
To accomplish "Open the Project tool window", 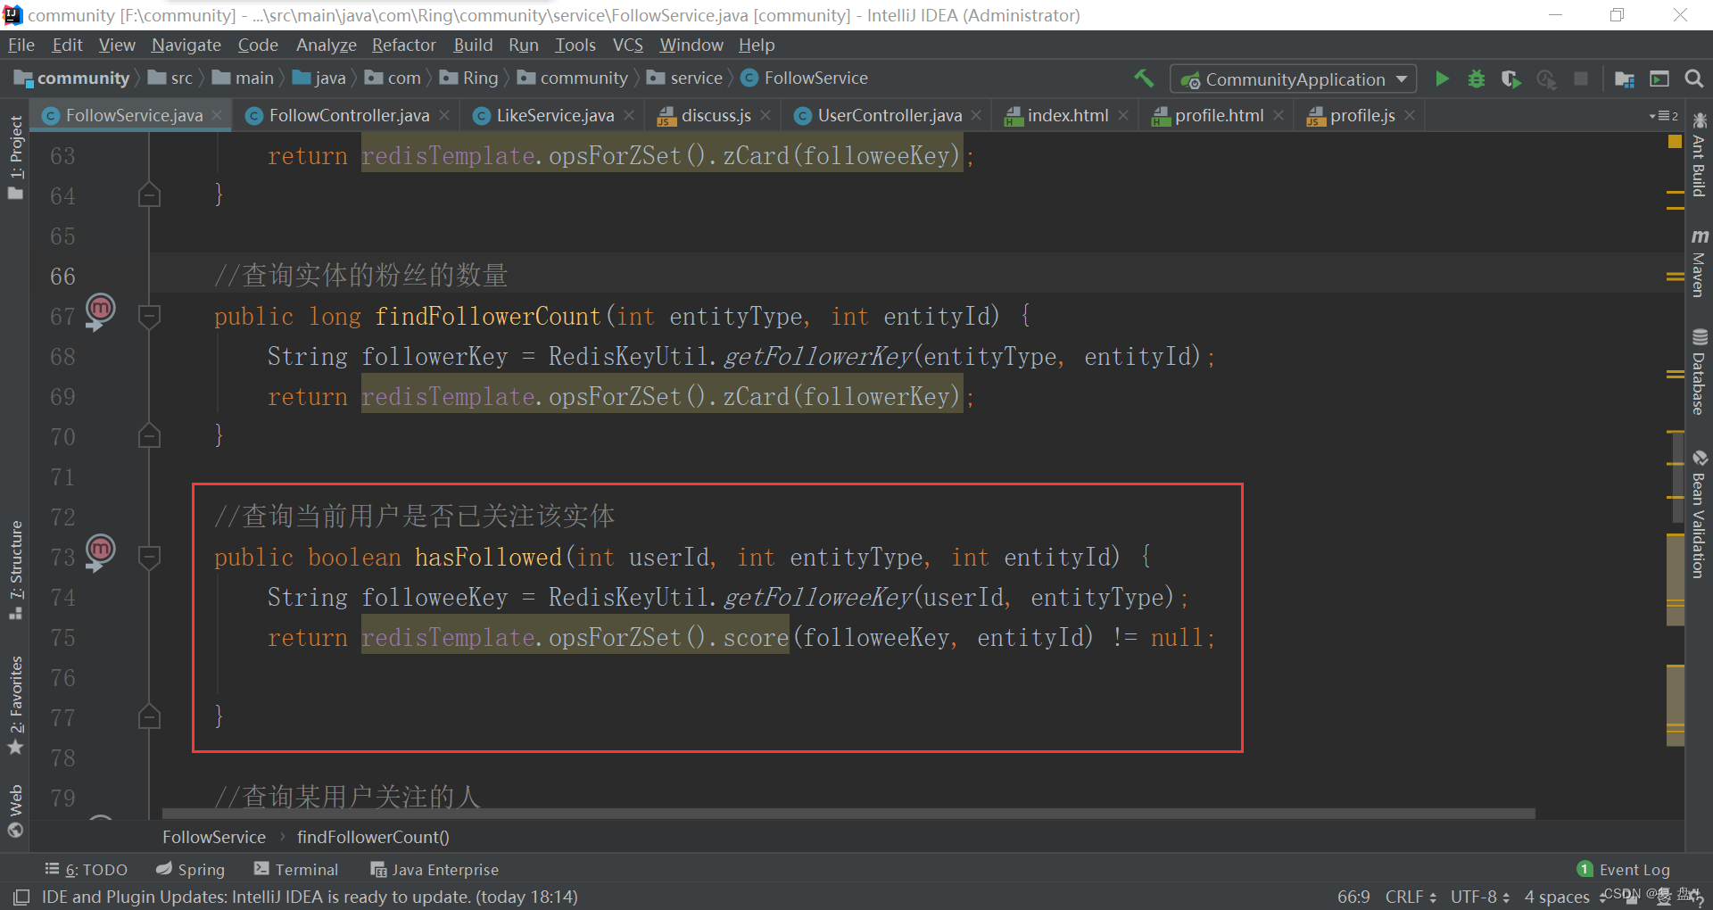I will [x=15, y=157].
